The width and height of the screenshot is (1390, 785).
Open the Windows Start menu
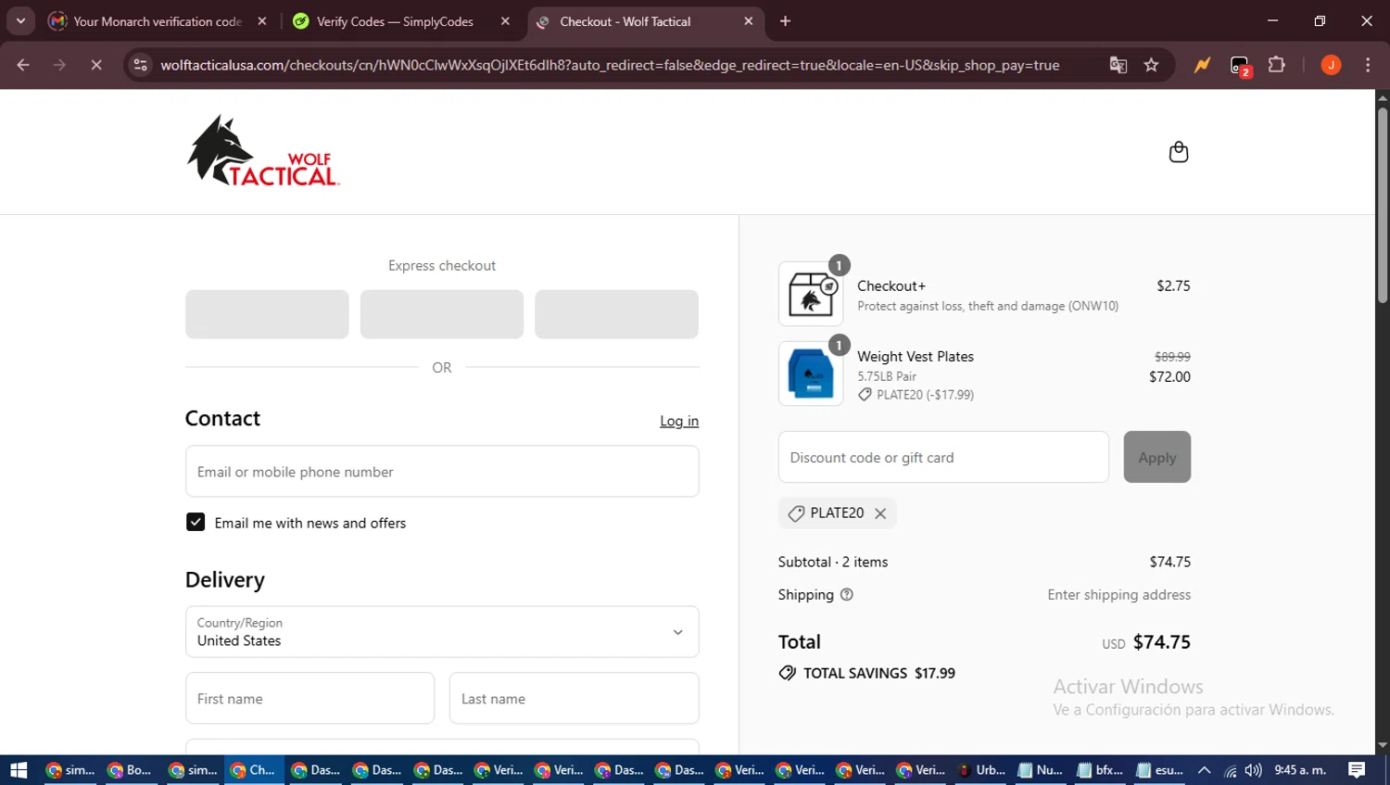(19, 770)
